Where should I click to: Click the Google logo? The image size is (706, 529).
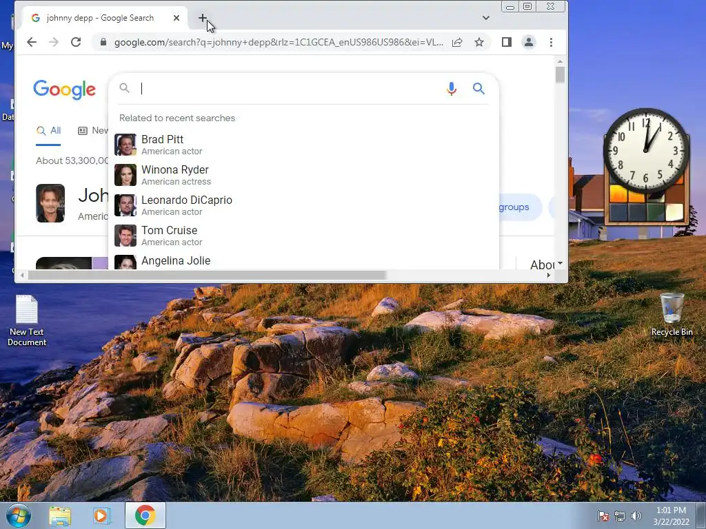64,90
